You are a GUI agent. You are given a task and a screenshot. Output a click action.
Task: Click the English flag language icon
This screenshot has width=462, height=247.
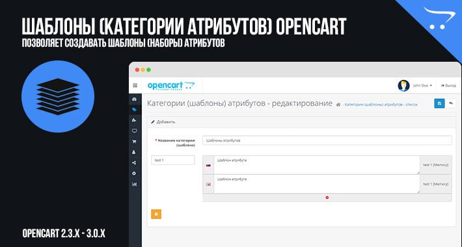pyautogui.click(x=208, y=185)
